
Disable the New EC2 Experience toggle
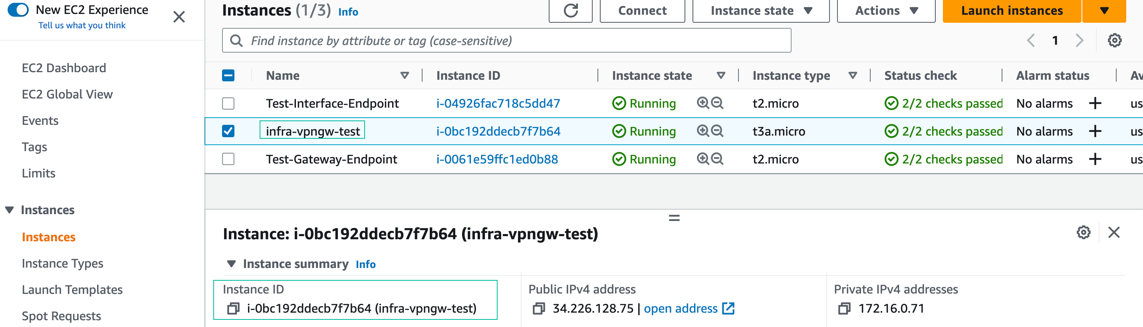tap(18, 10)
